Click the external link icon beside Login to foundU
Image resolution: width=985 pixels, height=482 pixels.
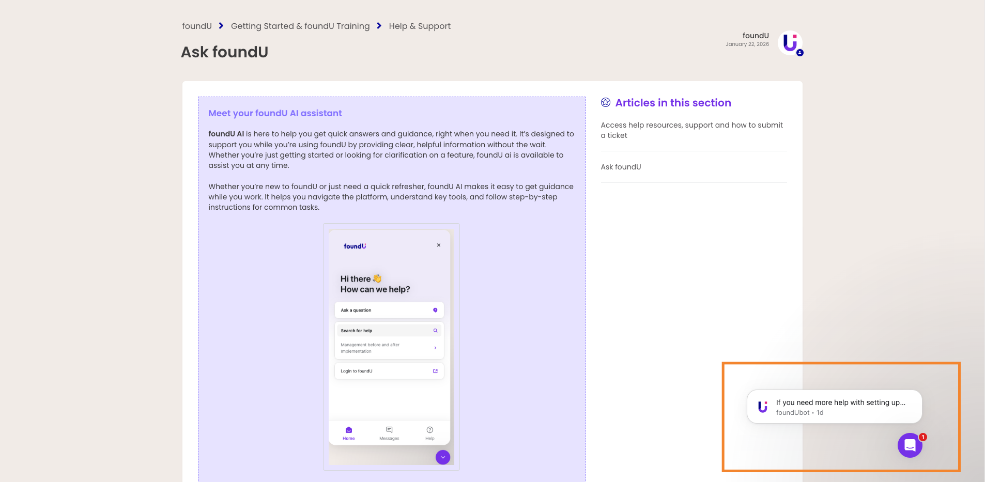[x=435, y=371]
